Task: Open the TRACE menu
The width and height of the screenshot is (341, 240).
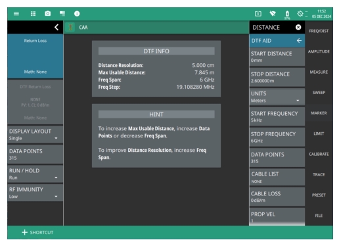Action: [319, 174]
